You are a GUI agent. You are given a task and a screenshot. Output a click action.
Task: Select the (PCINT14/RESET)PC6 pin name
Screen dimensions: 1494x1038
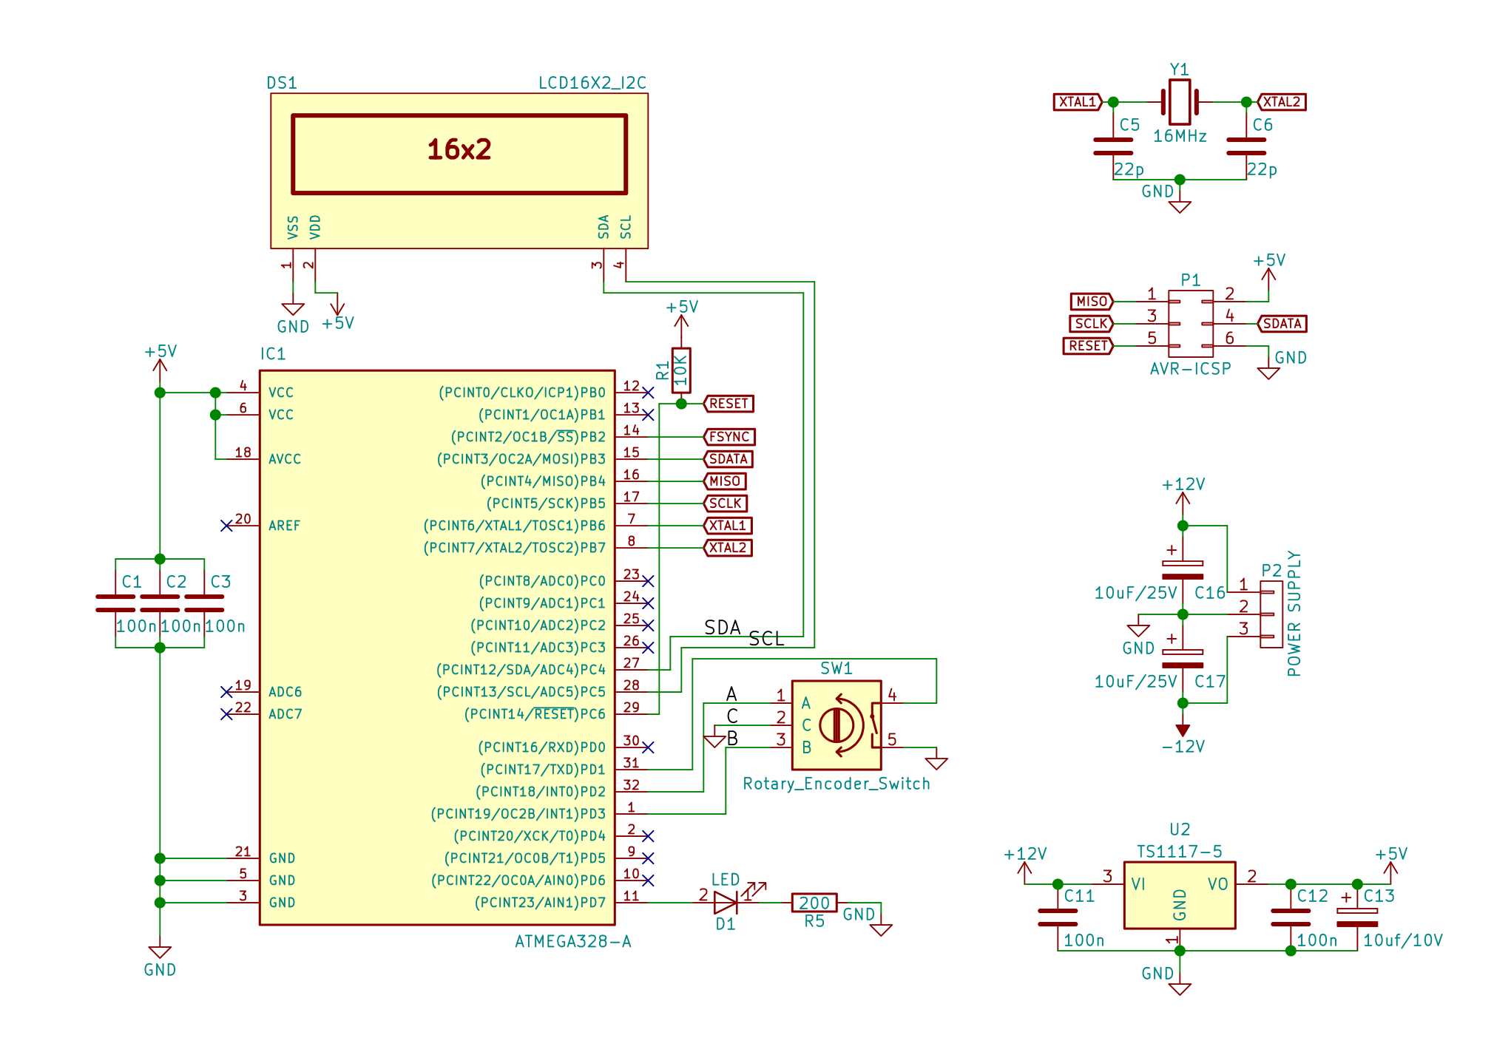point(535,714)
